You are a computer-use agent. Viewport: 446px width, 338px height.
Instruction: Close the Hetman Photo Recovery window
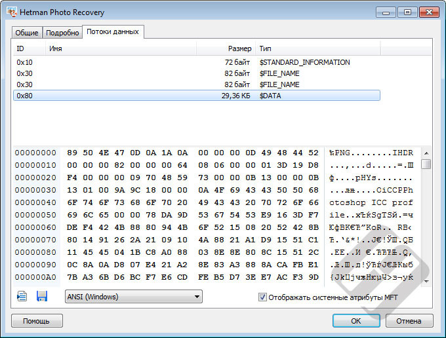[429, 12]
